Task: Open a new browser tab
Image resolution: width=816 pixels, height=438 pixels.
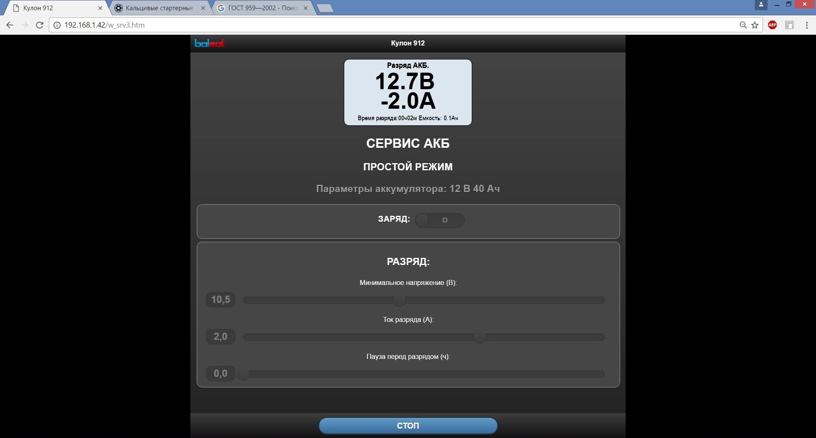Action: tap(325, 8)
